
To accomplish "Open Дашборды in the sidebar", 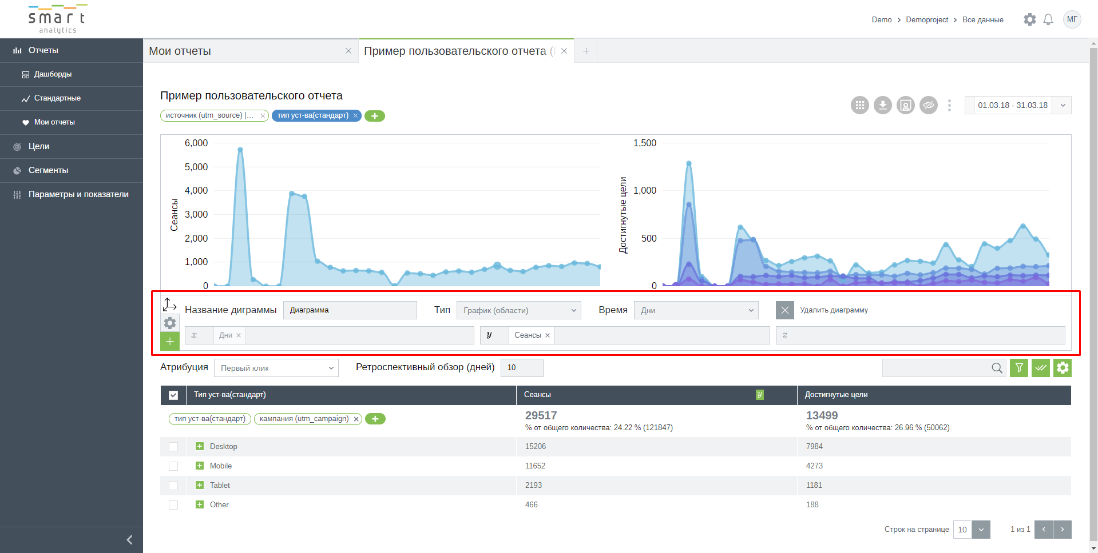I will point(53,74).
